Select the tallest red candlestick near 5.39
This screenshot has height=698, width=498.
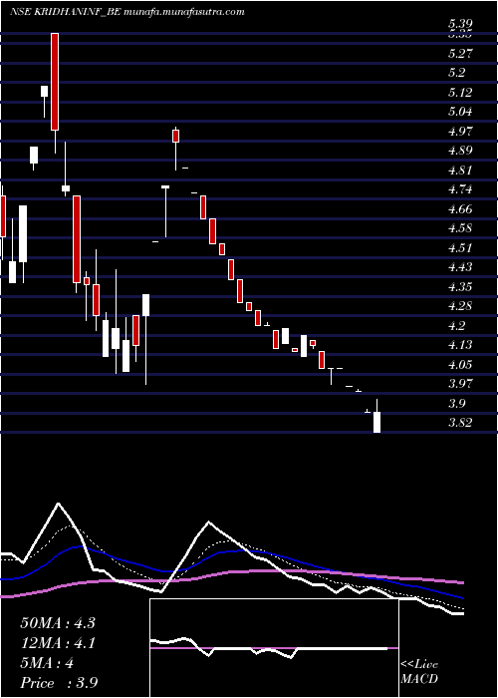pyautogui.click(x=54, y=82)
